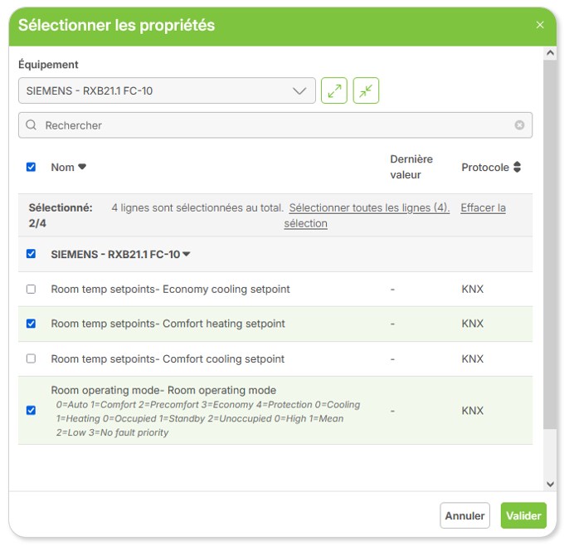The image size is (569, 546).
Task: Click the vertical scrollbar thumb
Action: click(x=550, y=244)
